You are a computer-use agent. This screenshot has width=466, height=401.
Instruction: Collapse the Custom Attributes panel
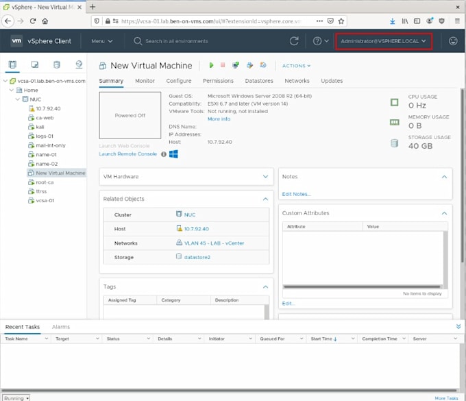[444, 213]
